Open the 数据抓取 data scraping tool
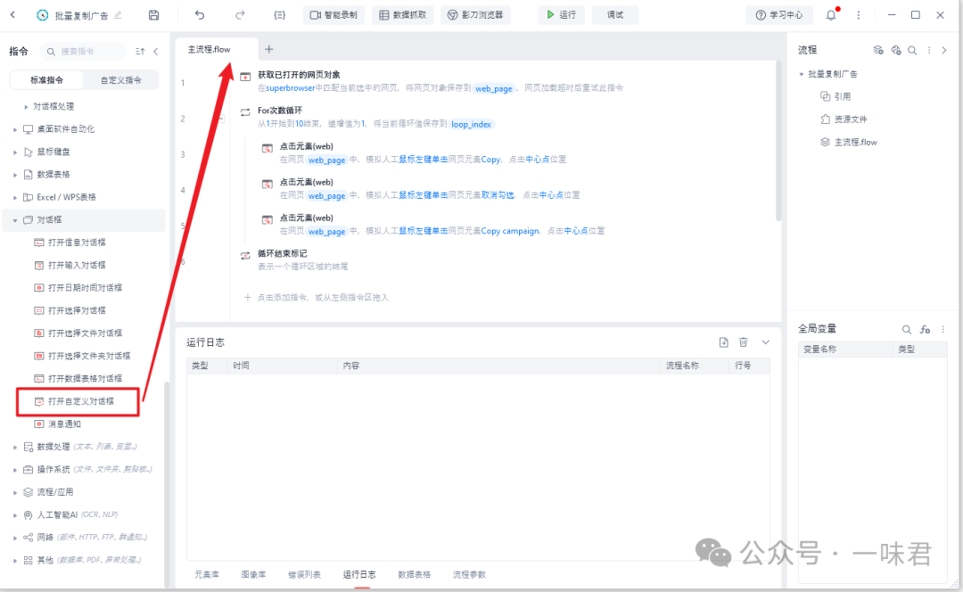Image resolution: width=963 pixels, height=592 pixels. pyautogui.click(x=403, y=14)
